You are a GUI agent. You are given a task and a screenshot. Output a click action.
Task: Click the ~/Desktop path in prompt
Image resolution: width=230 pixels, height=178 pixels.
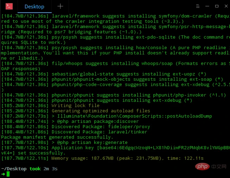(14, 169)
